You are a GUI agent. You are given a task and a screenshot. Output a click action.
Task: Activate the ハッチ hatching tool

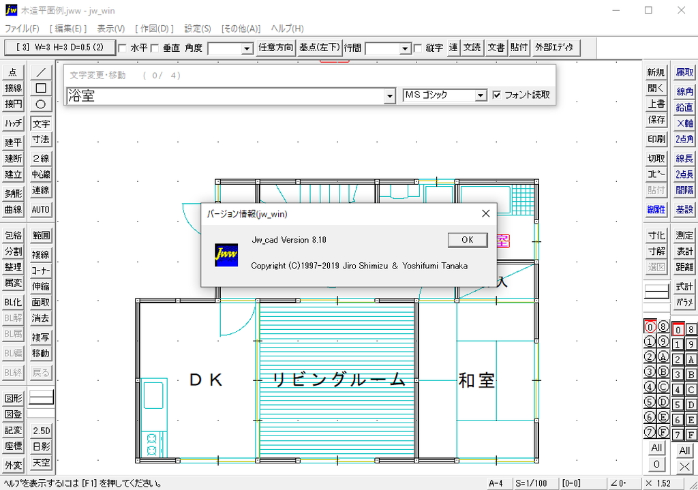pos(13,123)
